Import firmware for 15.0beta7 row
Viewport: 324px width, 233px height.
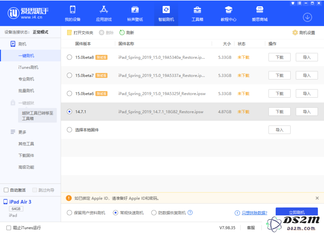click(307, 75)
